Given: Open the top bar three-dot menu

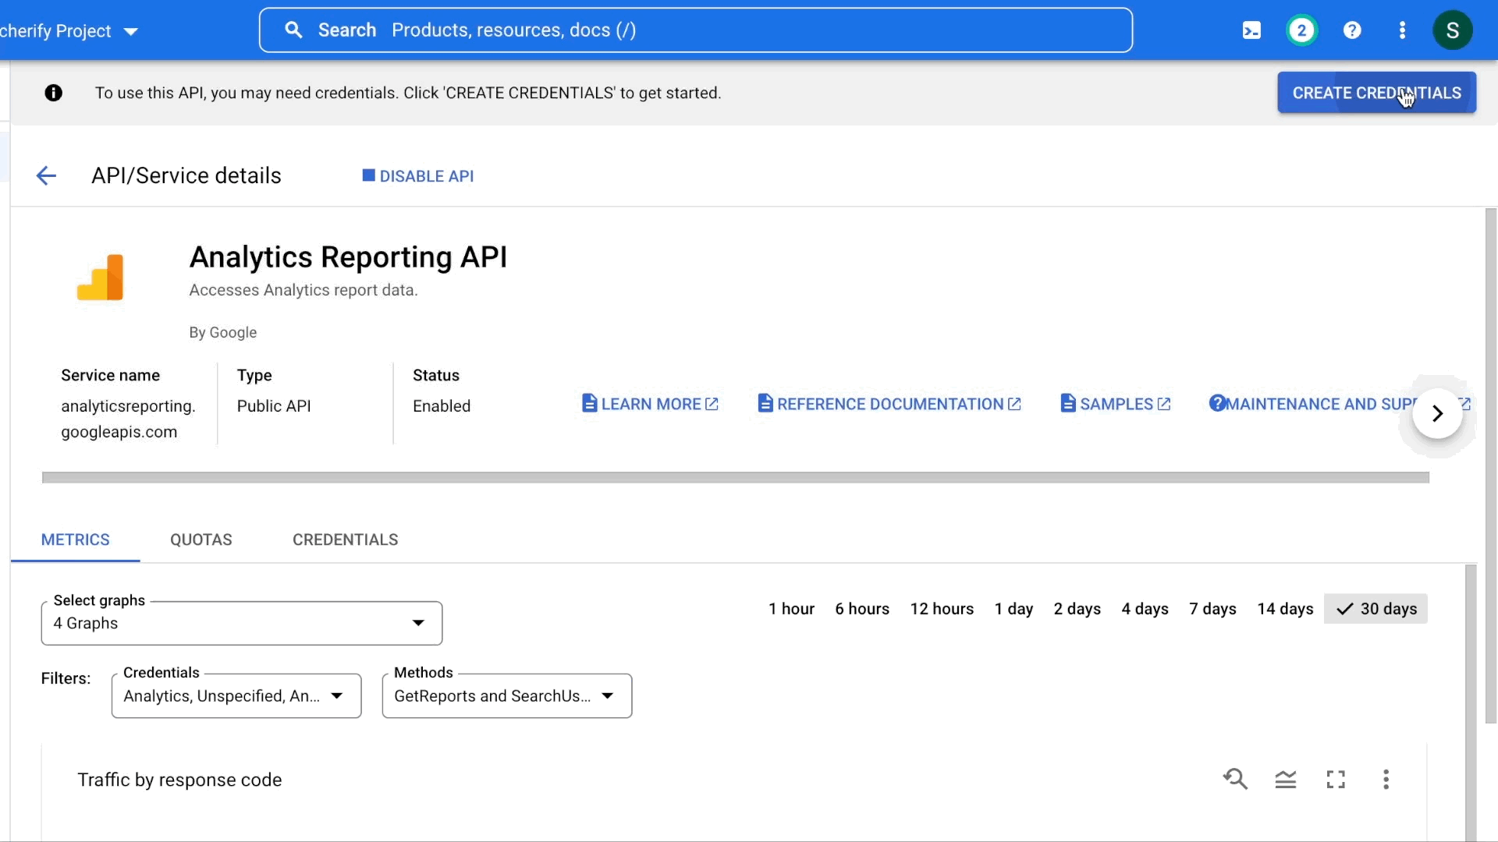Looking at the screenshot, I should tap(1403, 30).
